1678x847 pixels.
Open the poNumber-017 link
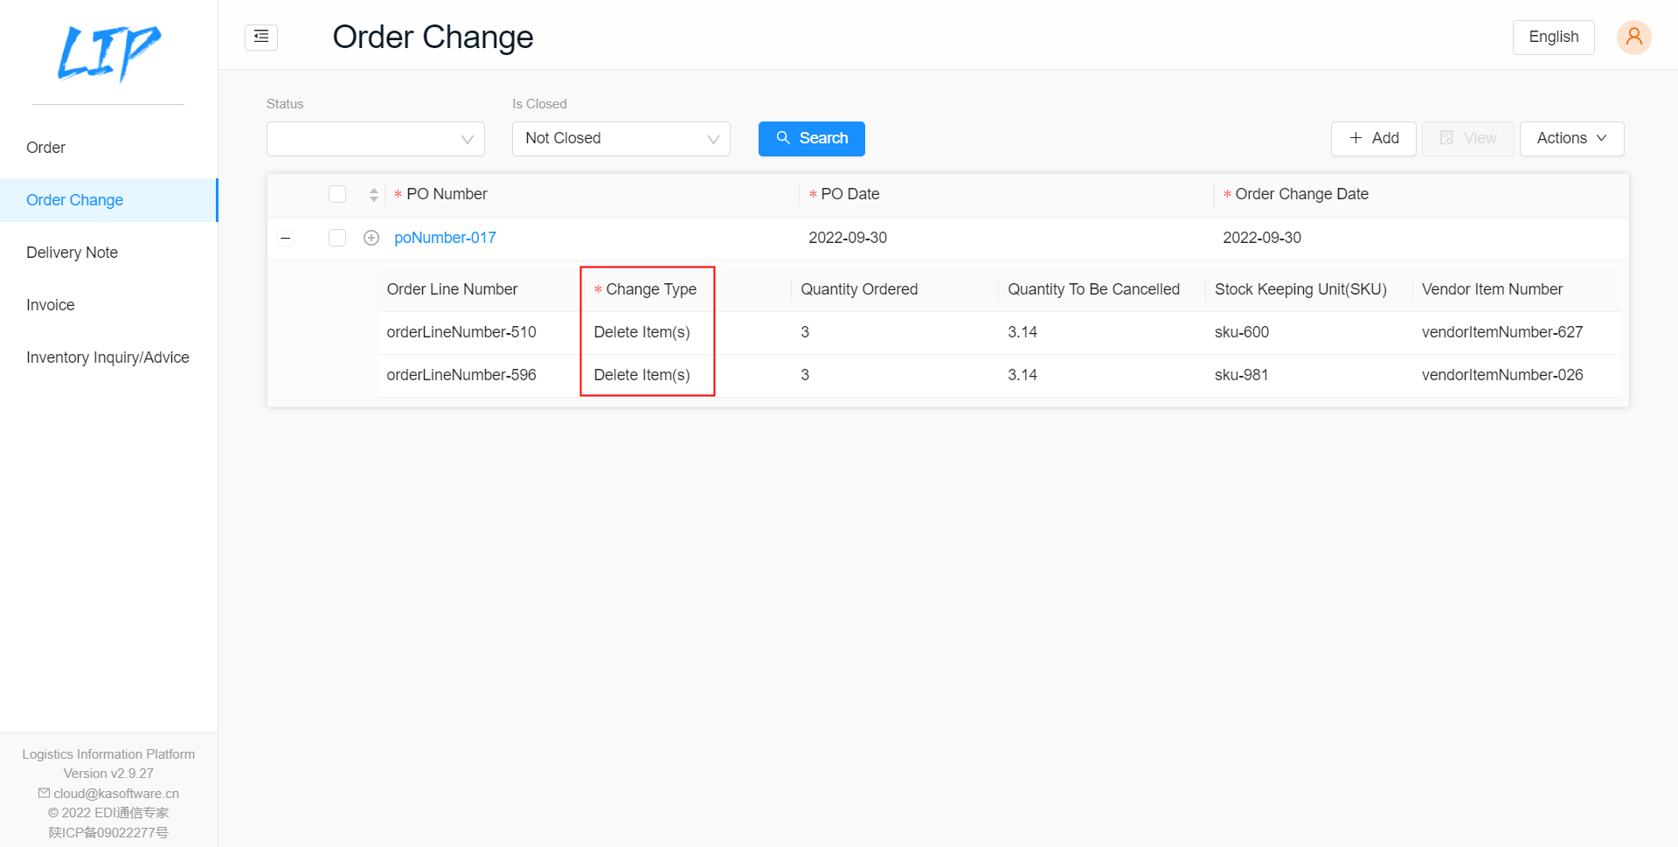pyautogui.click(x=445, y=238)
